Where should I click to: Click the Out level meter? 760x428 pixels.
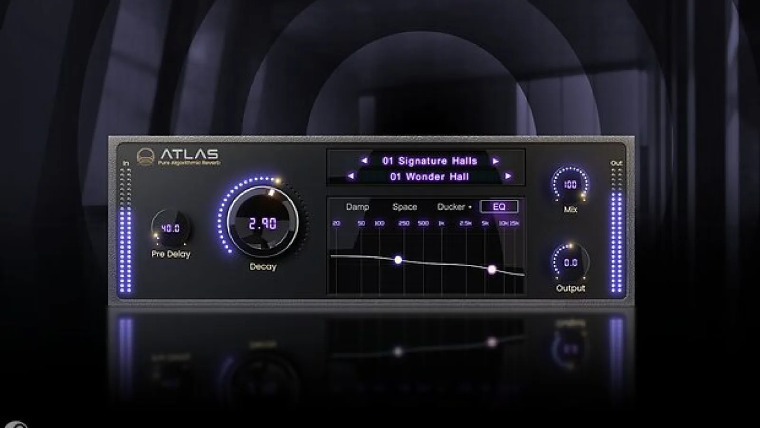click(616, 229)
